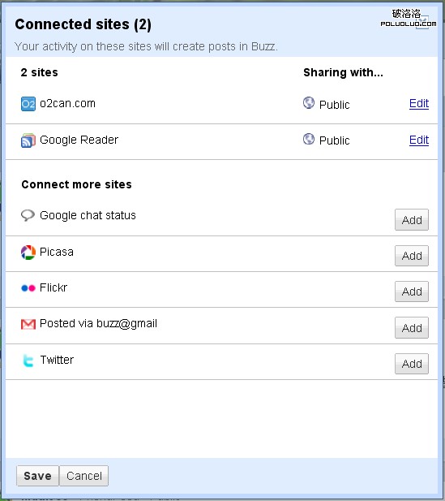Click the Twitter bird icon
Screen dimensions: 445x501
[x=28, y=361]
